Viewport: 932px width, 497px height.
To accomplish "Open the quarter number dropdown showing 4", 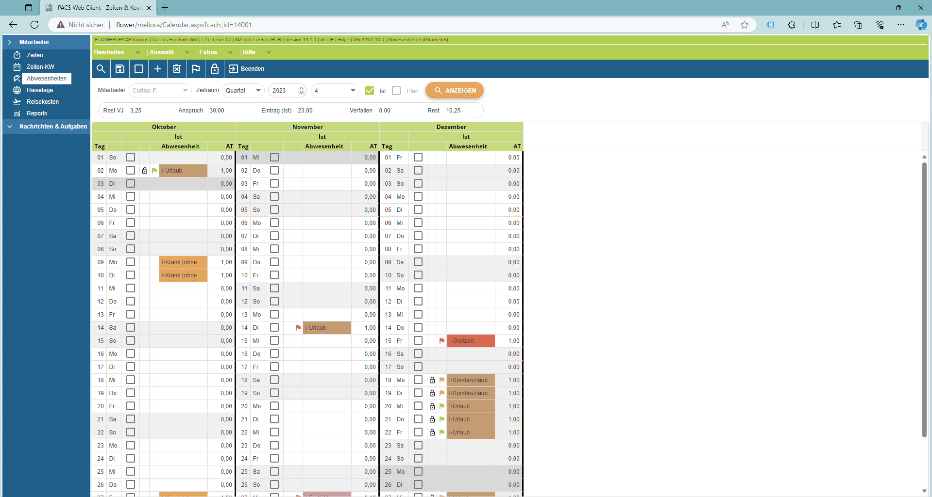I will pyautogui.click(x=335, y=91).
